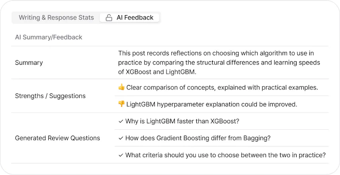Click the Strengths / Suggestions row label
Screen dimensions: 340x175
[x=50, y=96]
